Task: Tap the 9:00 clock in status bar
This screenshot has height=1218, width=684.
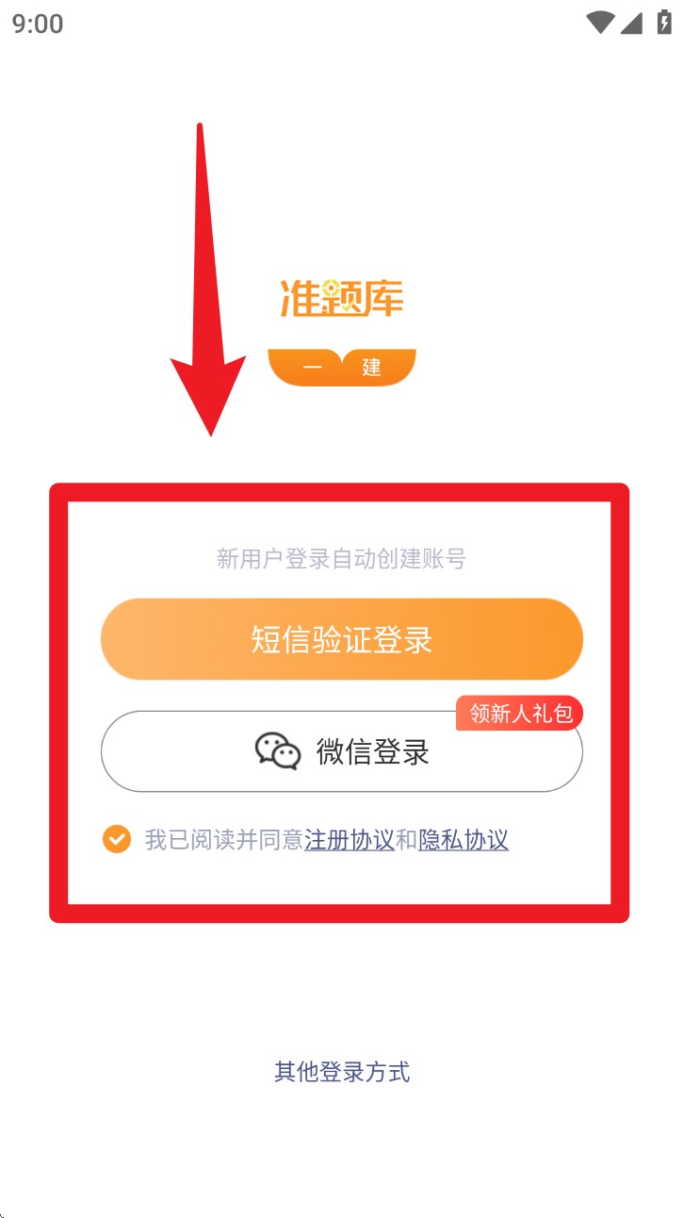Action: click(38, 24)
